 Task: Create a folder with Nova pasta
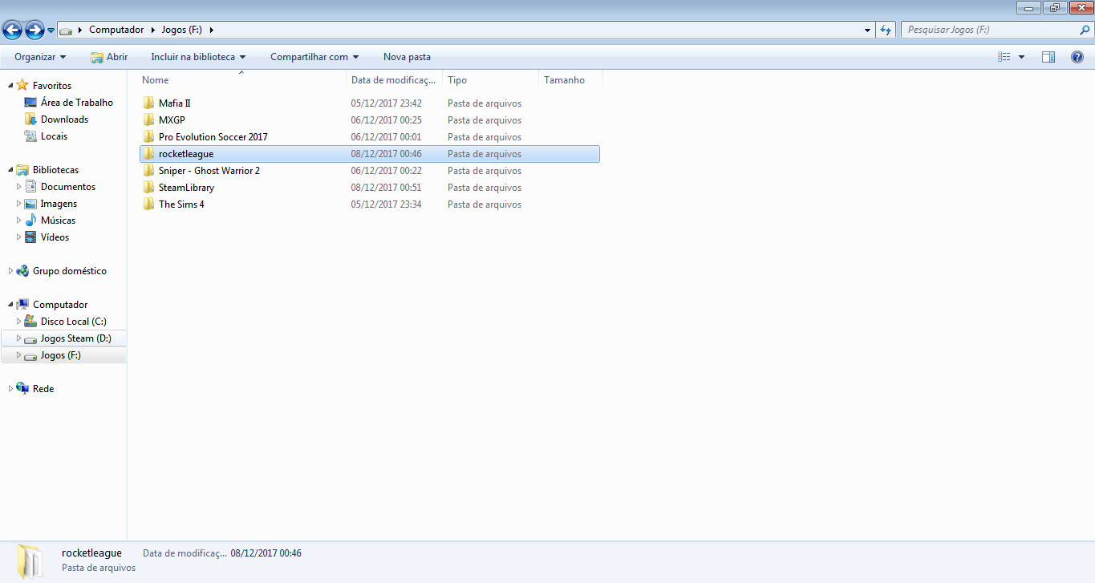[407, 57]
